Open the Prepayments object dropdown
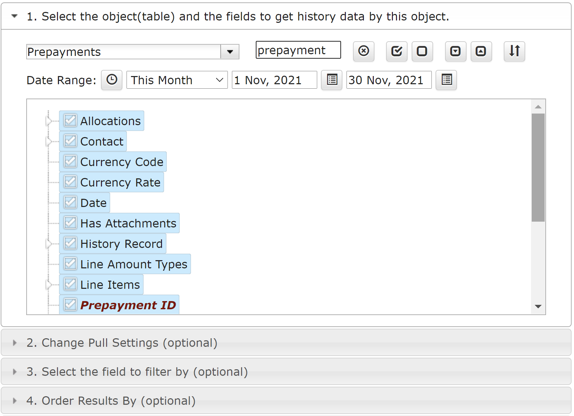Image resolution: width=574 pixels, height=416 pixels. click(x=230, y=52)
